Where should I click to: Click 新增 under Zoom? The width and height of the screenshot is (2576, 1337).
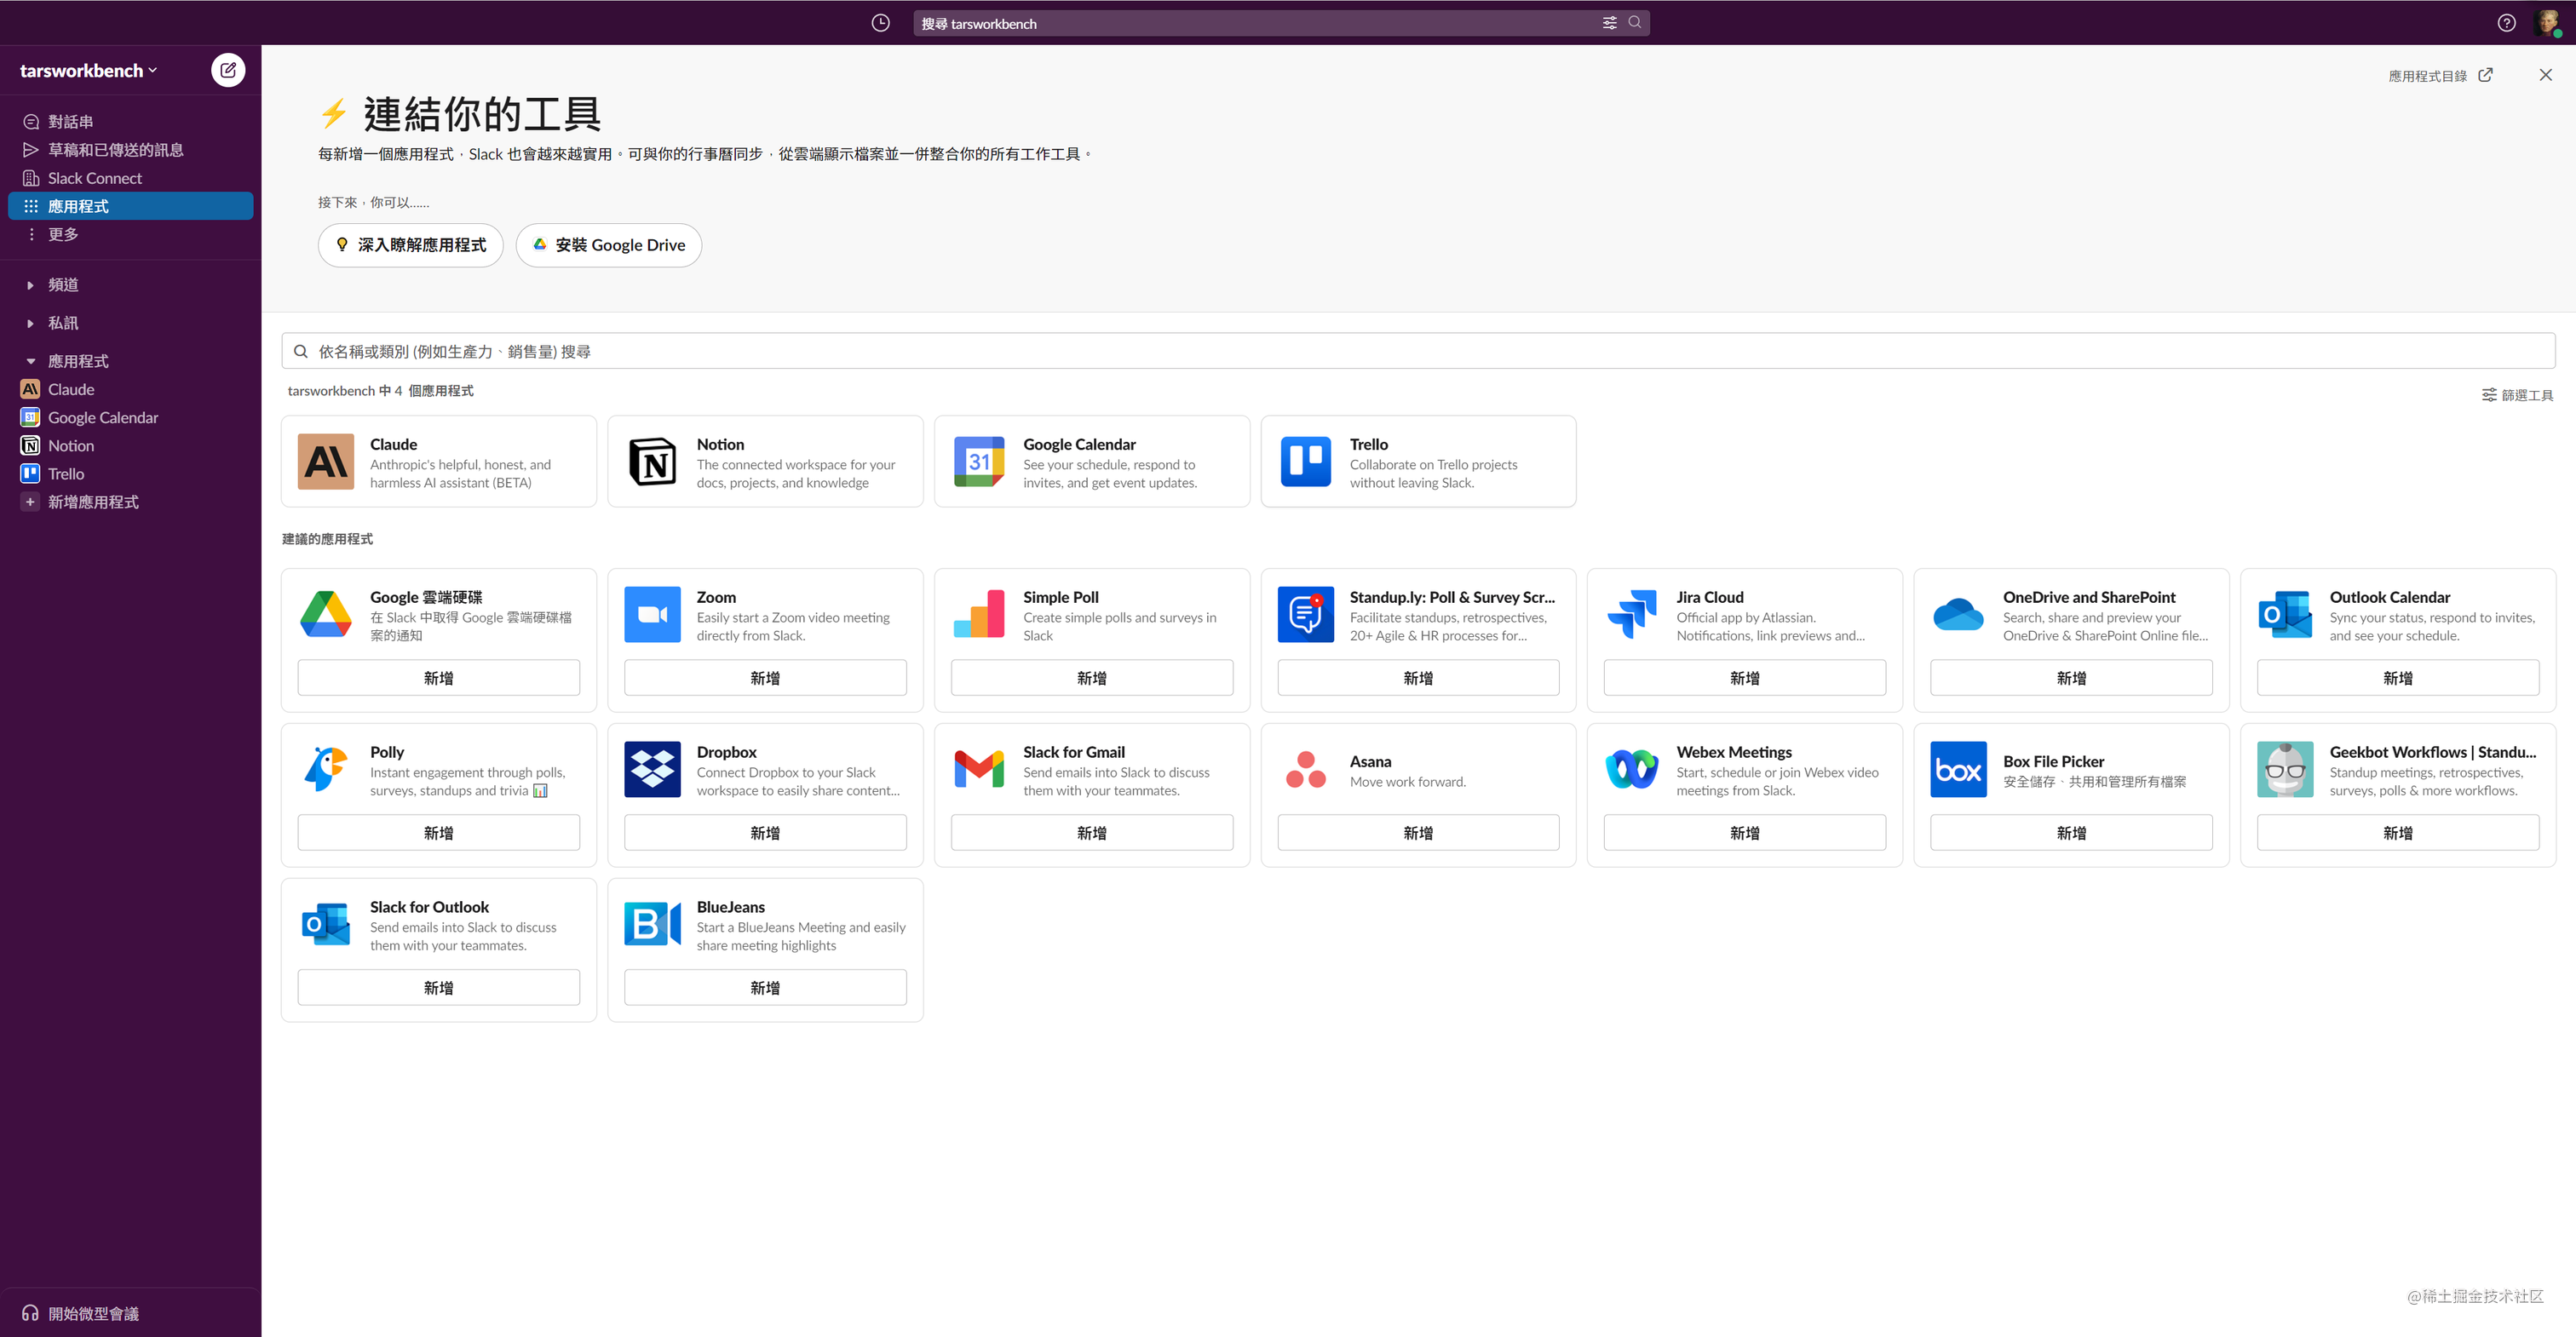765,677
